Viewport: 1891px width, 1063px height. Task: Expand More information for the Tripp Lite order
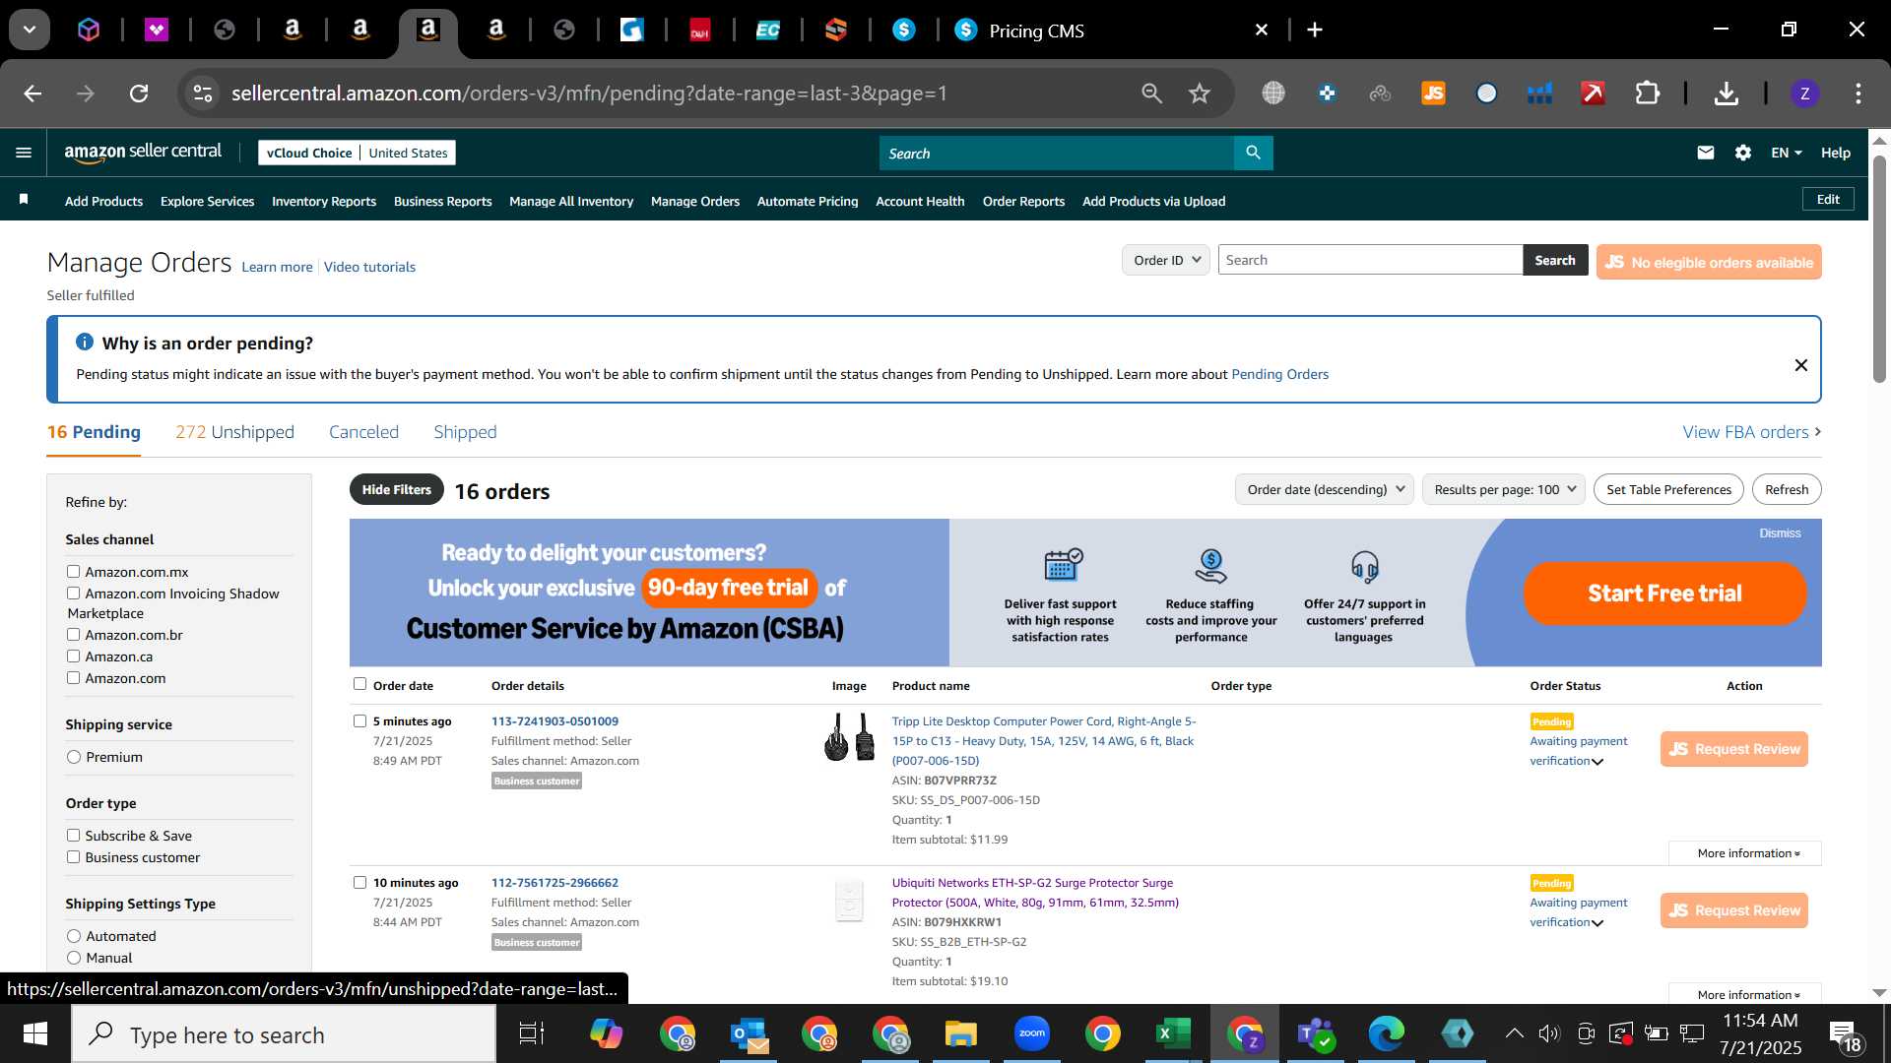pyautogui.click(x=1745, y=853)
